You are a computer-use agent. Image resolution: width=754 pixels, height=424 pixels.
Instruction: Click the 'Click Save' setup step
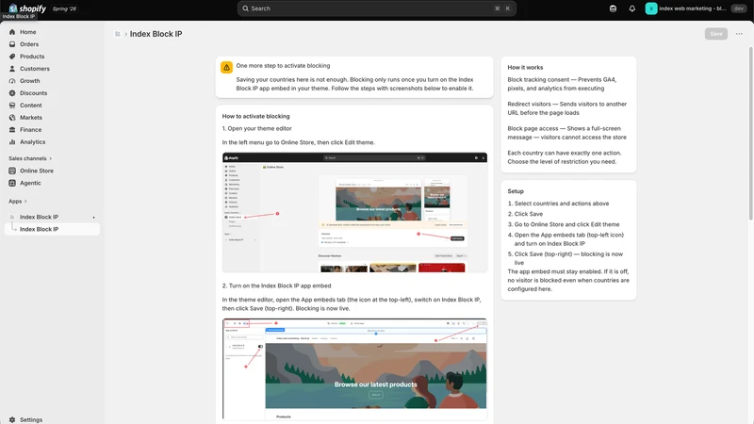coord(529,214)
